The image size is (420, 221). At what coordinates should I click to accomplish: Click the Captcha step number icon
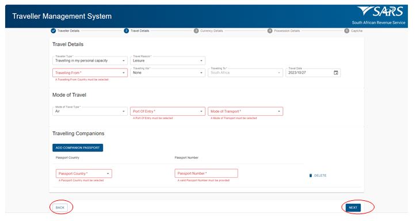346,31
